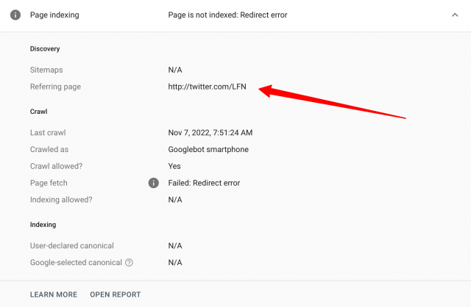Click the Googlebot smartphone value

point(208,150)
